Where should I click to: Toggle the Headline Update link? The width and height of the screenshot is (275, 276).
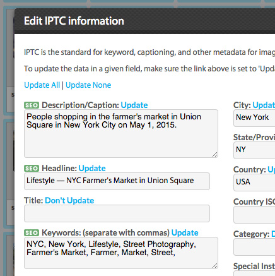point(92,168)
